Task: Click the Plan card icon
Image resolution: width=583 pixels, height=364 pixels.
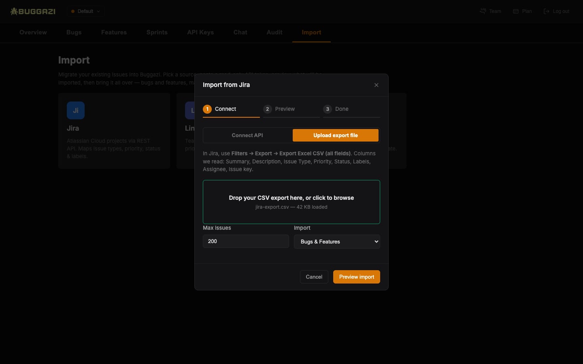Action: pyautogui.click(x=516, y=11)
